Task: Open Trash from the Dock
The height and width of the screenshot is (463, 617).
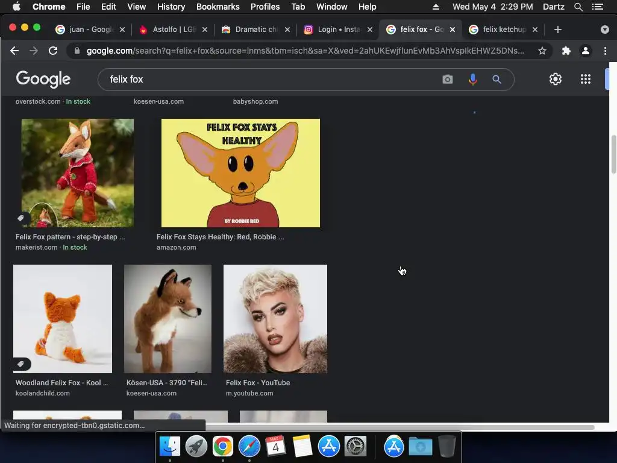Action: pyautogui.click(x=447, y=447)
